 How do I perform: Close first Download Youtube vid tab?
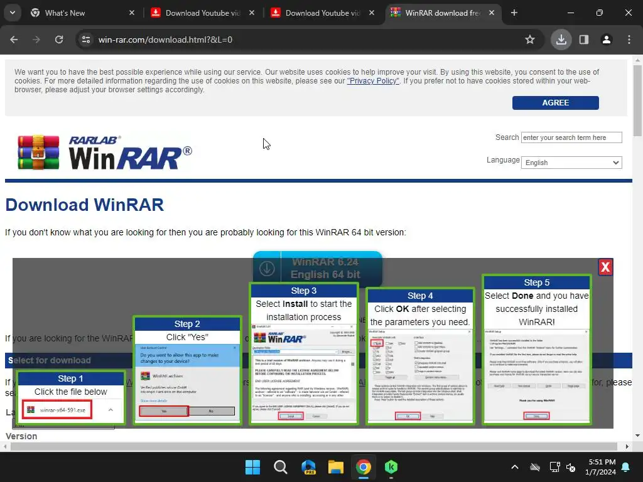252,13
